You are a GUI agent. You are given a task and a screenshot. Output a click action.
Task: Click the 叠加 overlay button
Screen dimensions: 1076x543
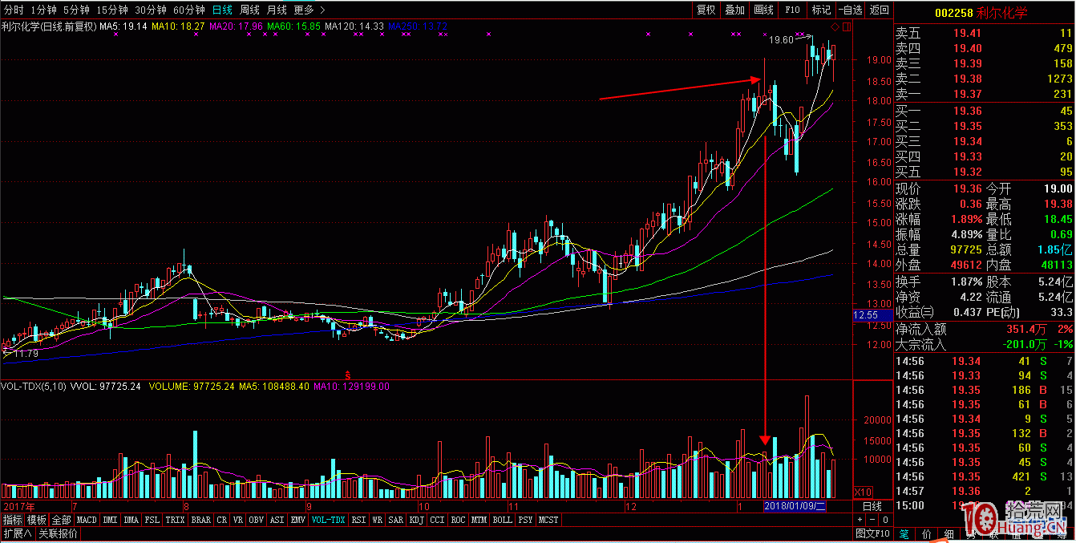(734, 10)
